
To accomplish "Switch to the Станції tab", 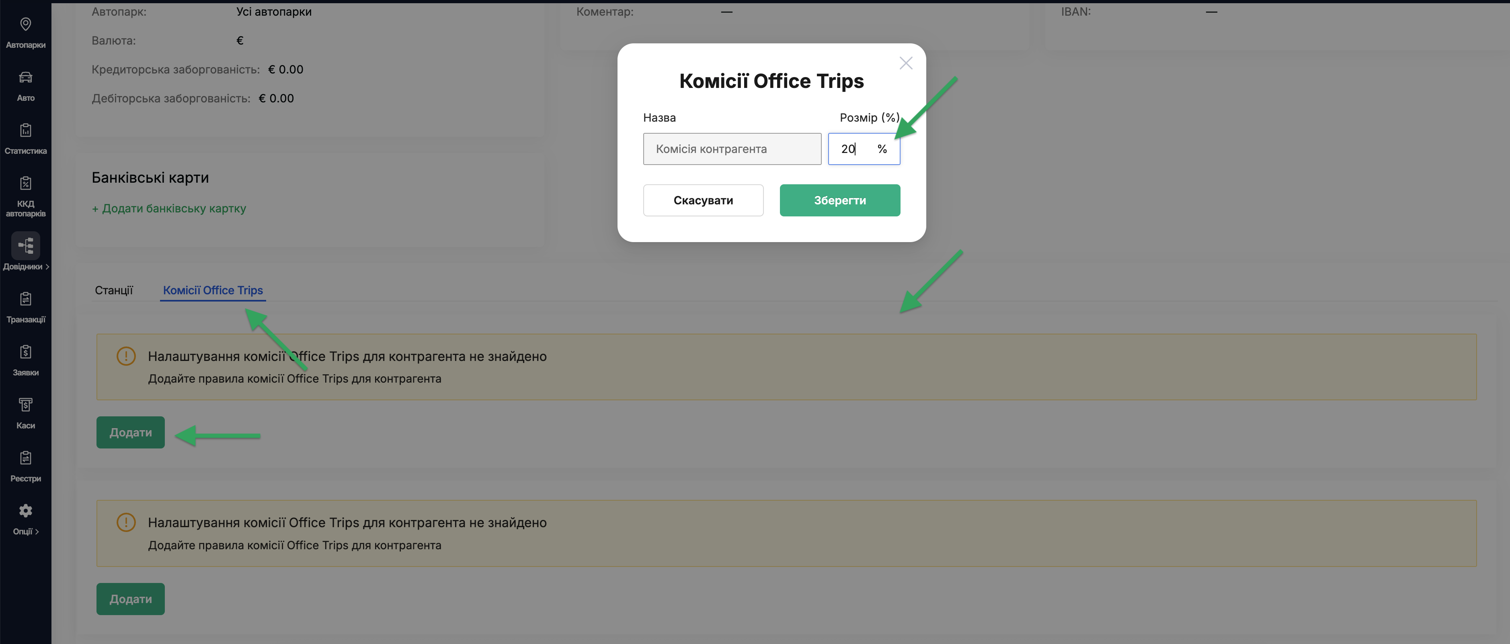I will [x=114, y=290].
